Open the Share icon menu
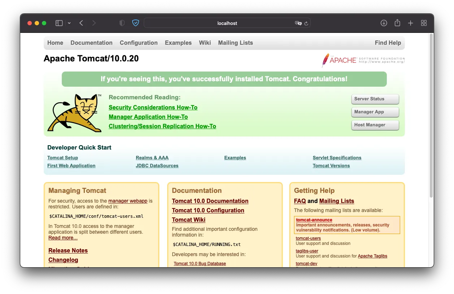 [397, 23]
